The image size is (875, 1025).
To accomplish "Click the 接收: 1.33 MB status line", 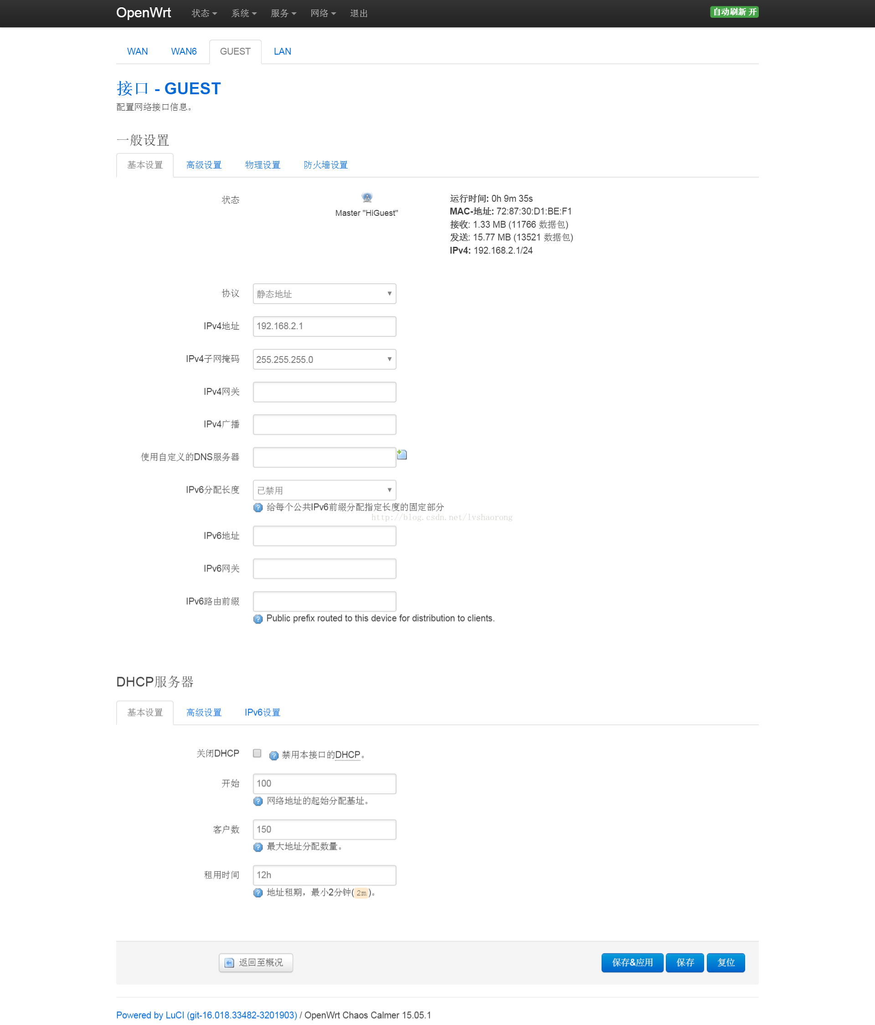I will click(509, 224).
